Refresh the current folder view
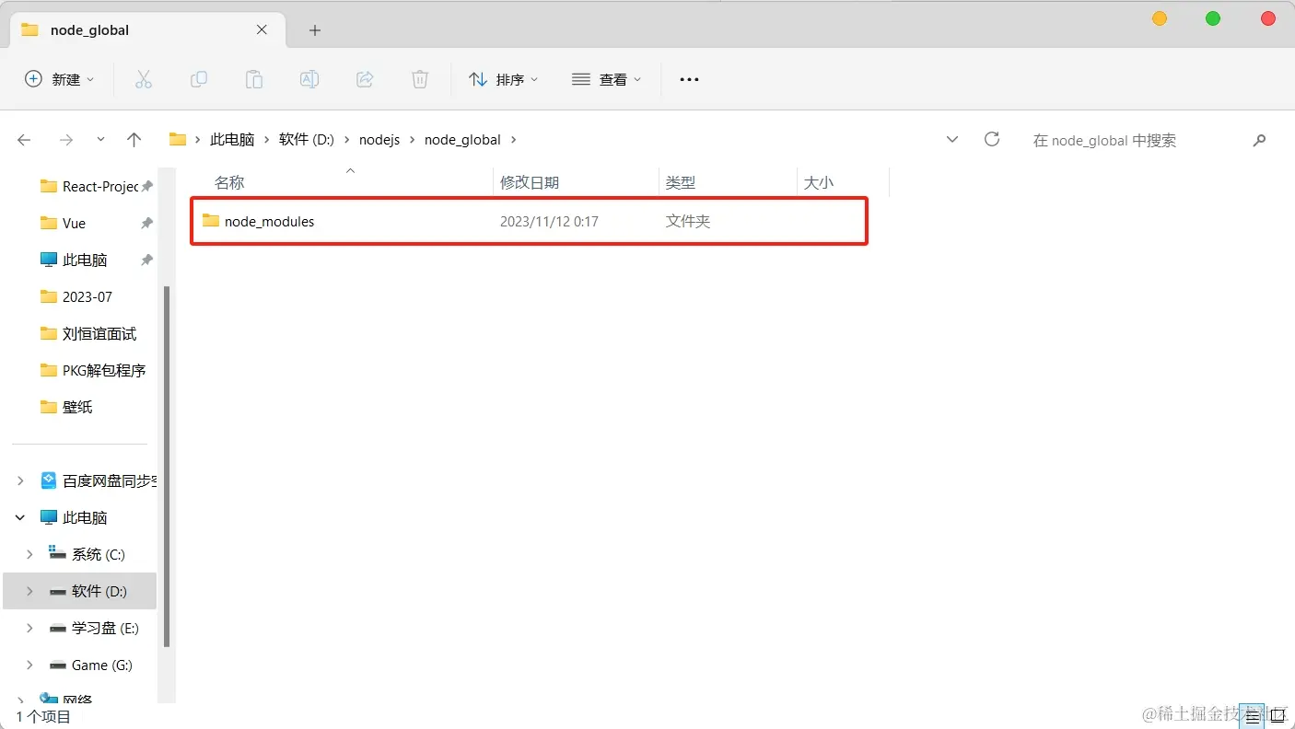Viewport: 1295px width, 729px height. pos(992,139)
